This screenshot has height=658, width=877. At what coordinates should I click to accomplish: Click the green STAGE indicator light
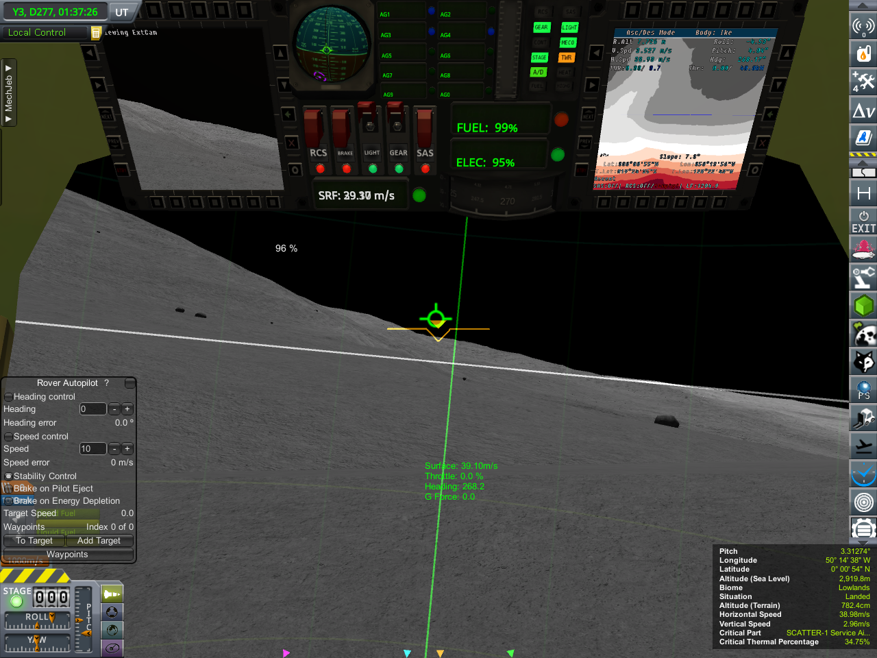[16, 602]
